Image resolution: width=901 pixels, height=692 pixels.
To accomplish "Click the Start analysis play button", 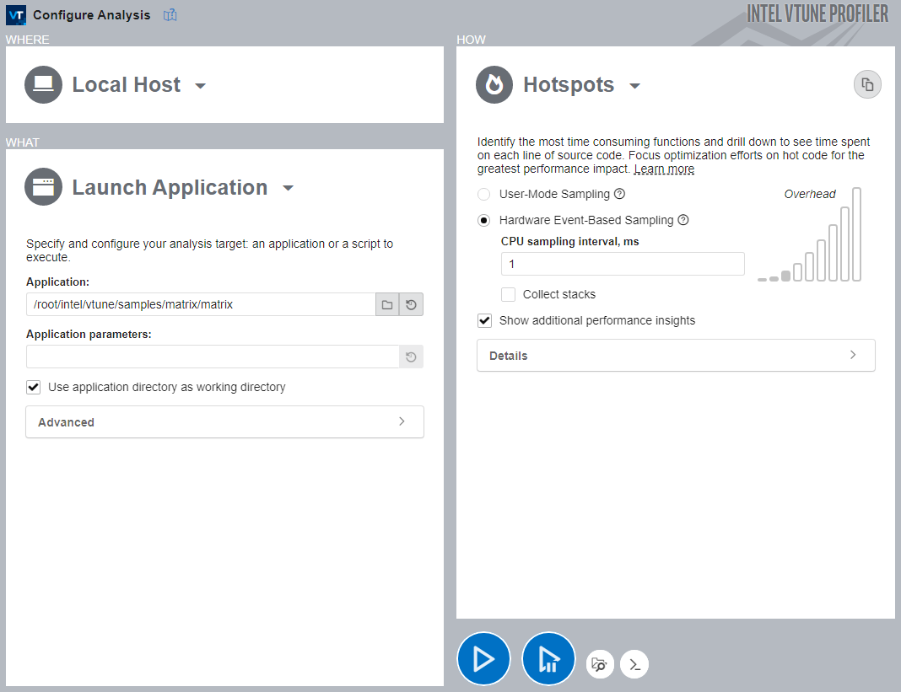I will pos(483,658).
